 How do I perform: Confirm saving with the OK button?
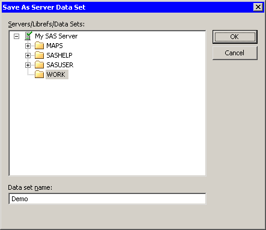[x=235, y=37]
